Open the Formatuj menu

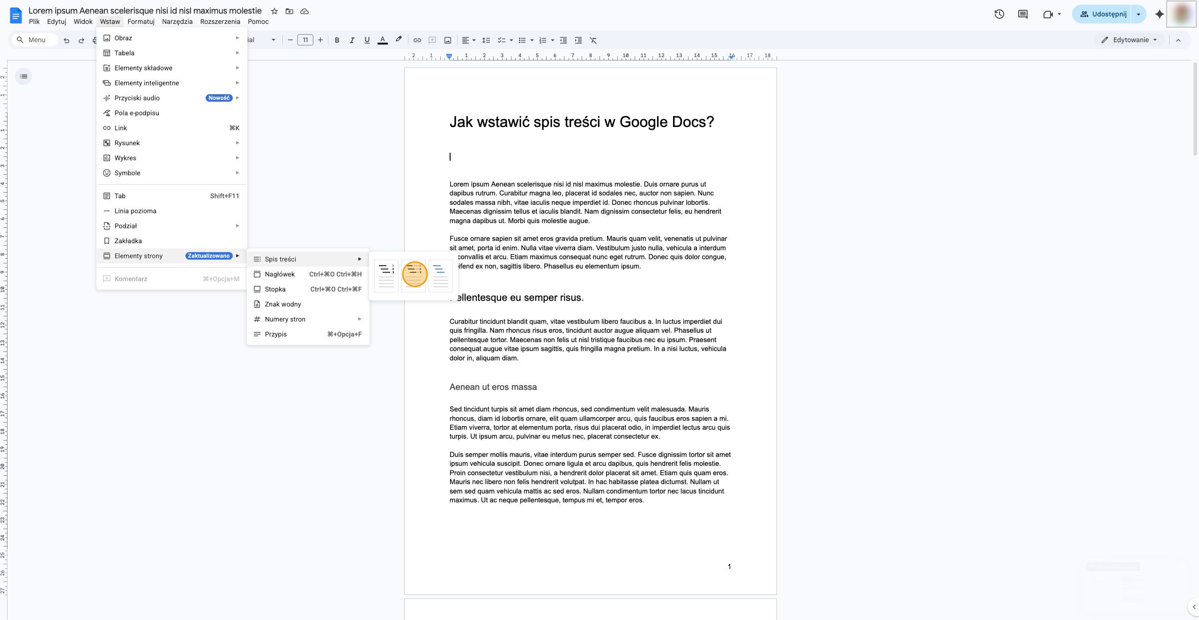point(141,22)
